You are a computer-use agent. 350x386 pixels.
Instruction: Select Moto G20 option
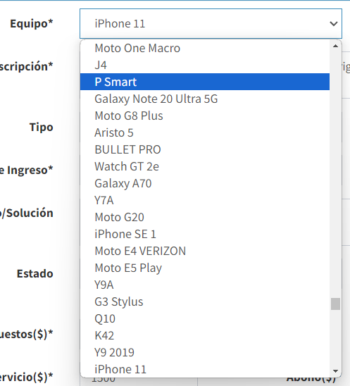[x=205, y=217]
